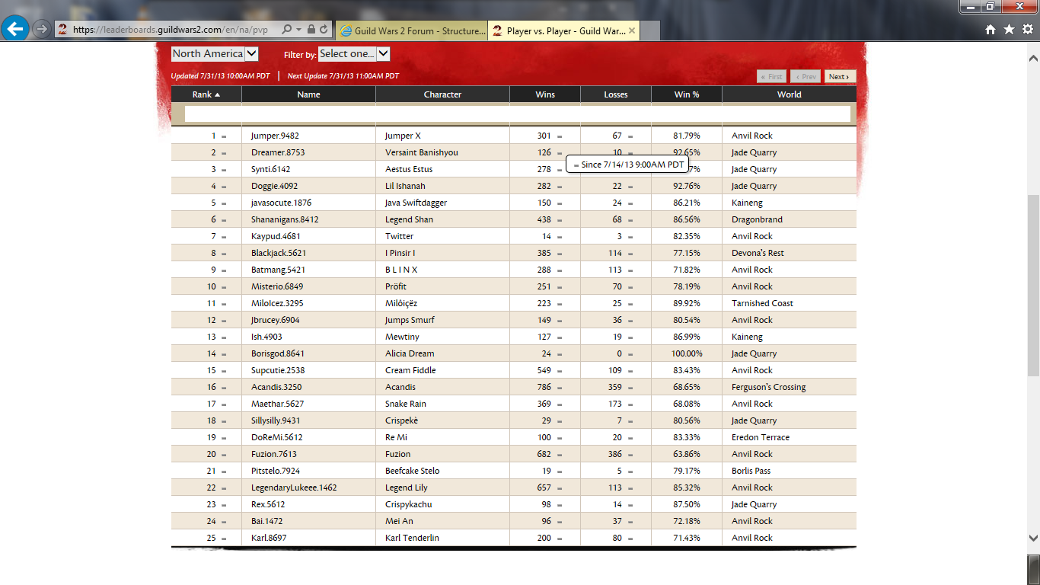Select character I Pinsir I

(x=400, y=253)
